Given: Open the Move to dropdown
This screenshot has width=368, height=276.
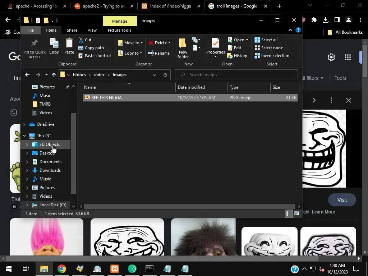Looking at the screenshot, I should [130, 43].
